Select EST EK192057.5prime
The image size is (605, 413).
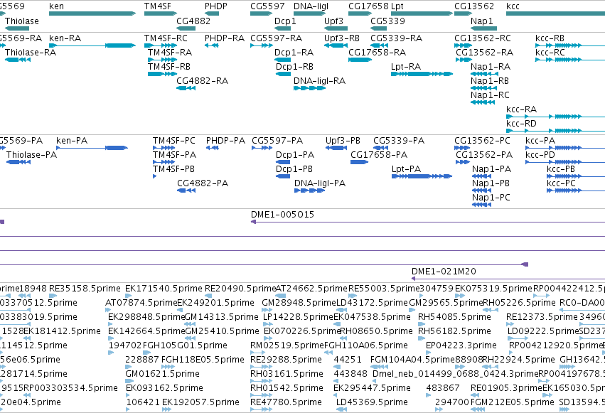tap(200, 402)
